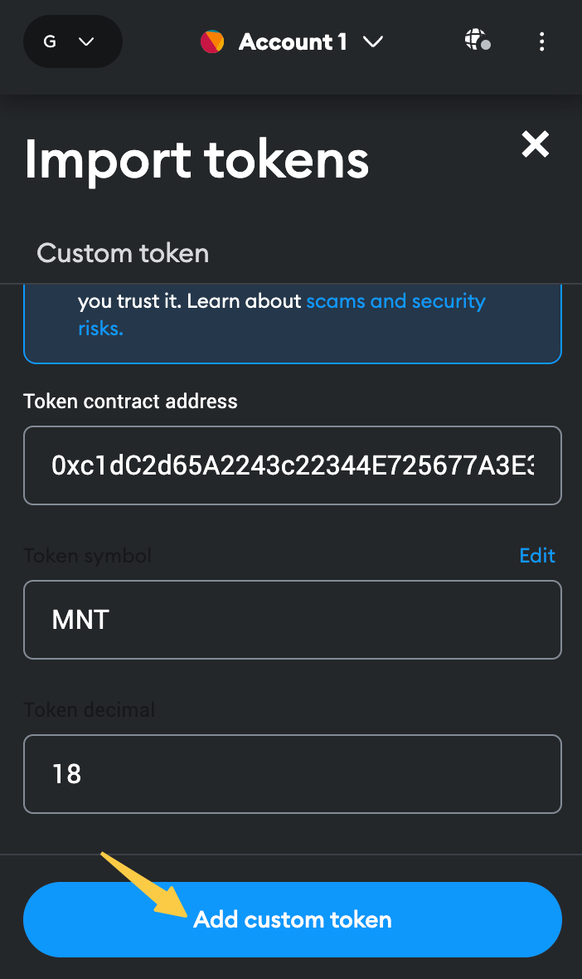Click the Account 1 name text
582x979 pixels.
click(293, 41)
